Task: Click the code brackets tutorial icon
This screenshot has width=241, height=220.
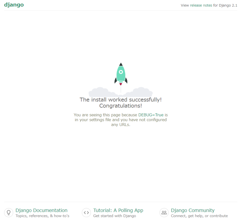Action: pos(86,212)
